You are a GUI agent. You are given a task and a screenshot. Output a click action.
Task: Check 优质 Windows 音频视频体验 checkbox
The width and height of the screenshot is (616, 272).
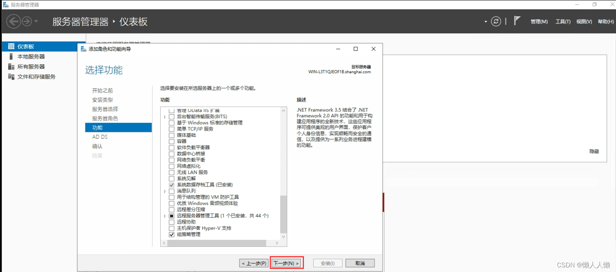[x=172, y=203]
